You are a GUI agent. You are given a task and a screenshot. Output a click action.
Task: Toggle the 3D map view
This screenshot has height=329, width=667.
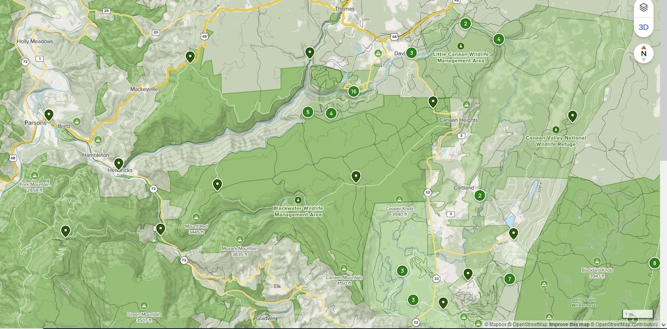(x=643, y=27)
